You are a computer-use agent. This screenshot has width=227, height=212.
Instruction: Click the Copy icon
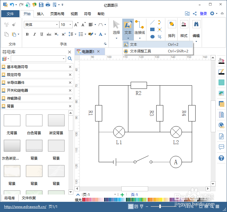coord(6,34)
